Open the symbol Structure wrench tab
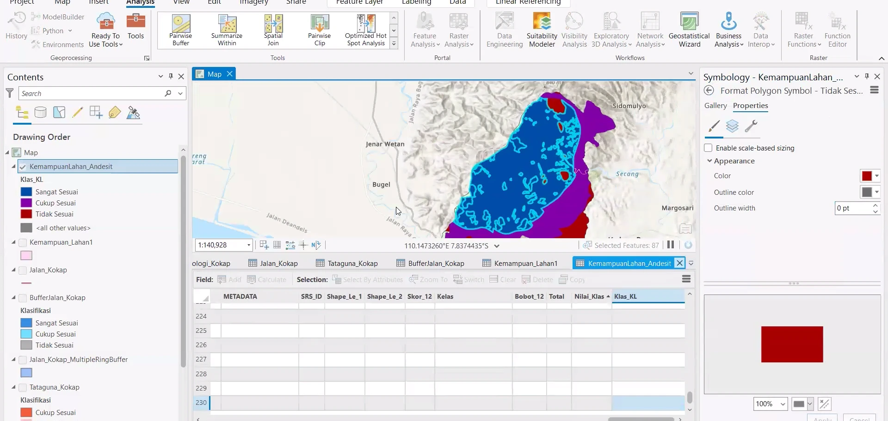This screenshot has height=421, width=888. click(x=751, y=126)
